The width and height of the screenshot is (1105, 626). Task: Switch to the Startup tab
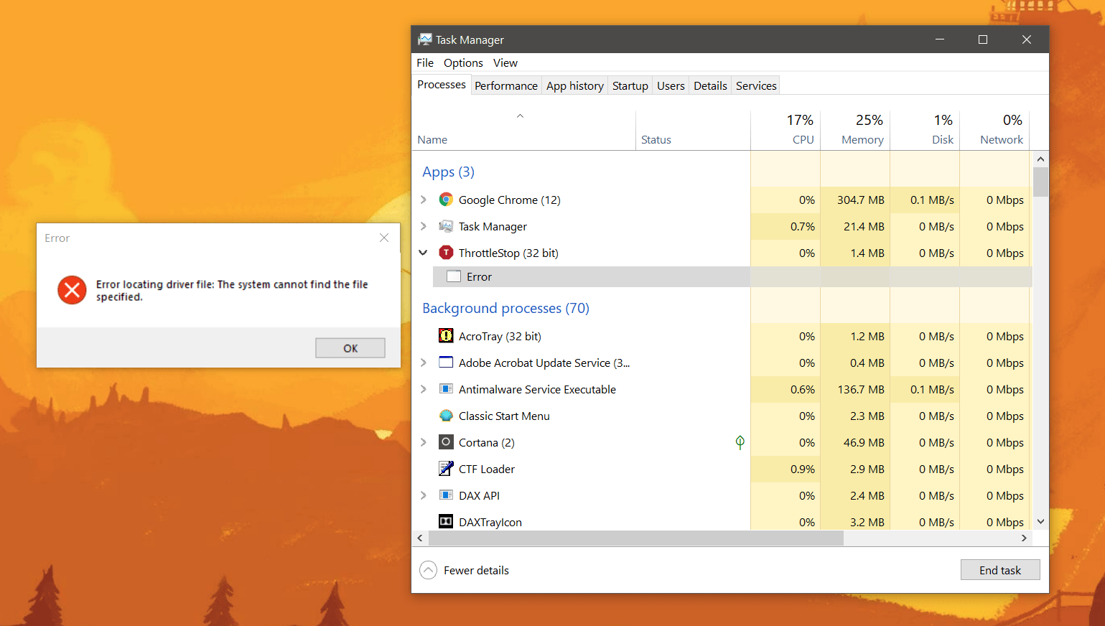[630, 85]
